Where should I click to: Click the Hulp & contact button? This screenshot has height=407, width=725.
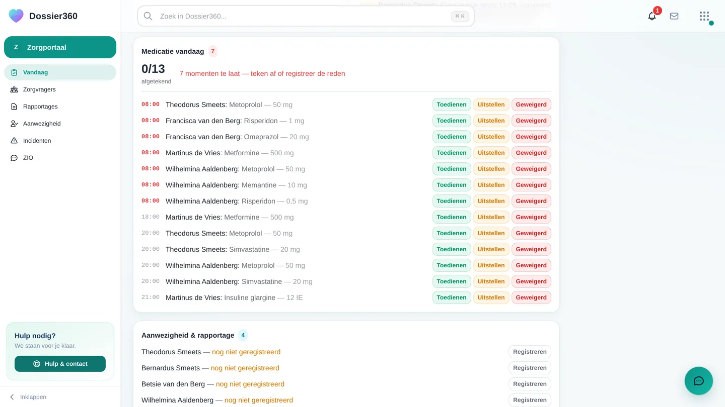point(60,364)
